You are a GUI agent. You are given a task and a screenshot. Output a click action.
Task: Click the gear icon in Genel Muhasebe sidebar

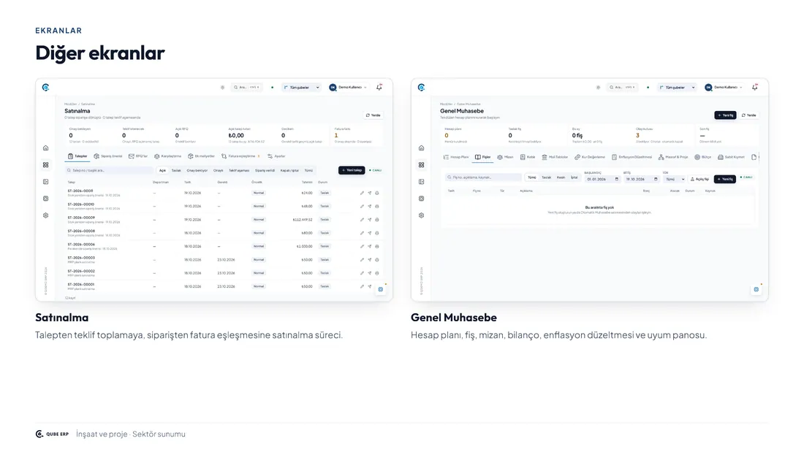[422, 215]
